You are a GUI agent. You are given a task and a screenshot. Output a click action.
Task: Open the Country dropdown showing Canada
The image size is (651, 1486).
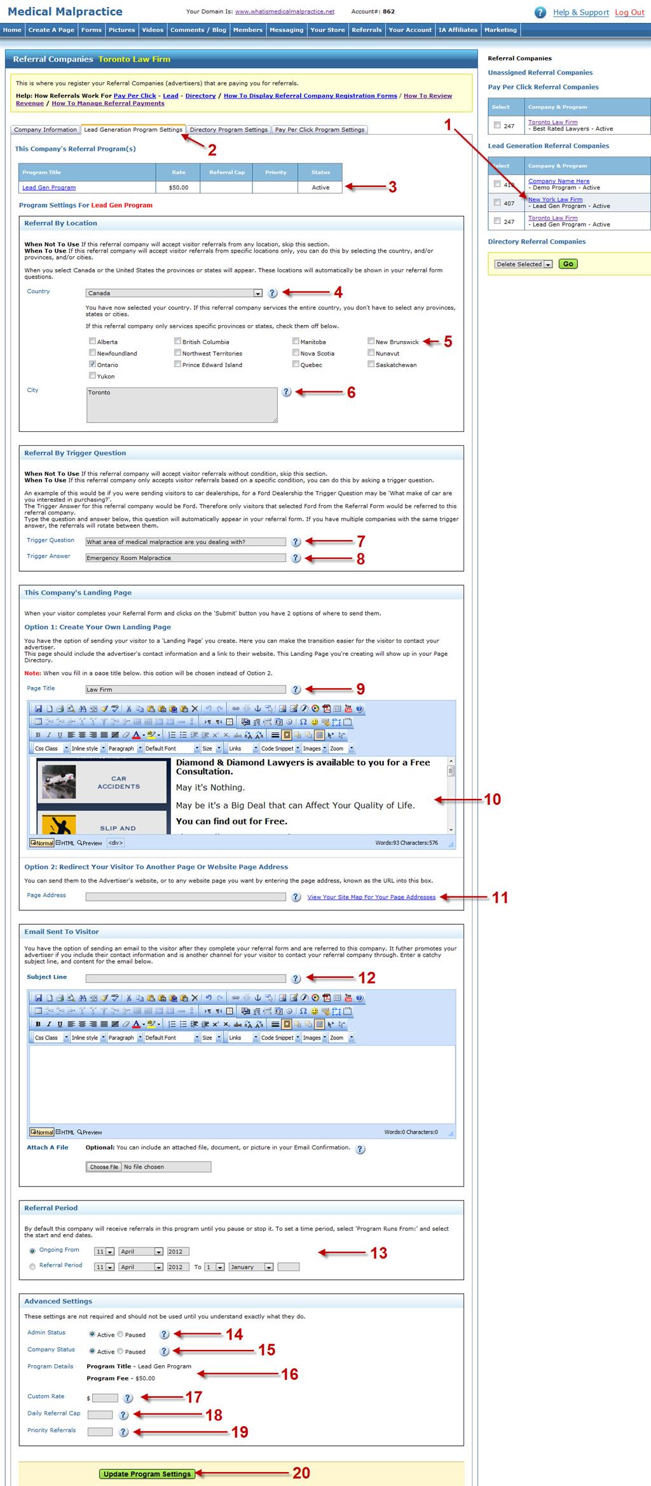[x=174, y=293]
